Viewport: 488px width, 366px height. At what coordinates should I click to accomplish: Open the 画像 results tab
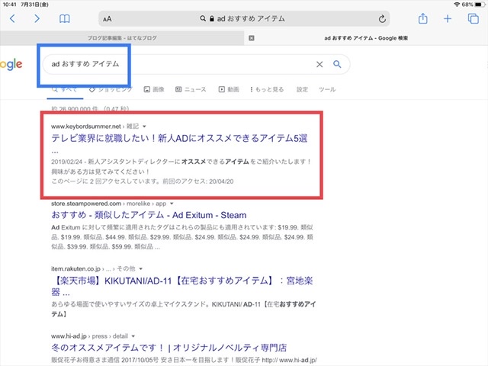click(x=154, y=90)
